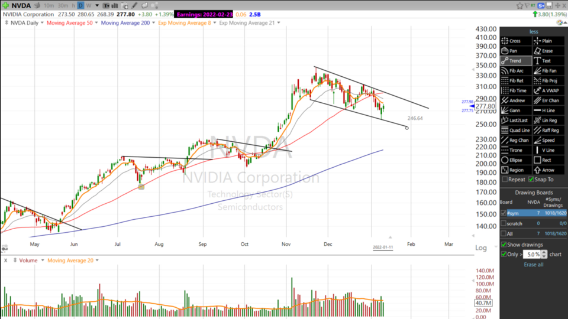Open the Log scale dropdown
Image resolution: width=568 pixels, height=319 pixels.
coord(496,247)
